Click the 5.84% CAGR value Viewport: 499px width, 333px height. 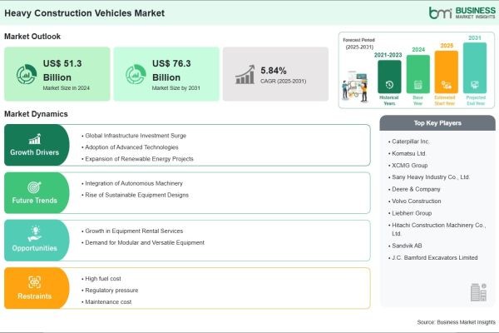coord(274,71)
